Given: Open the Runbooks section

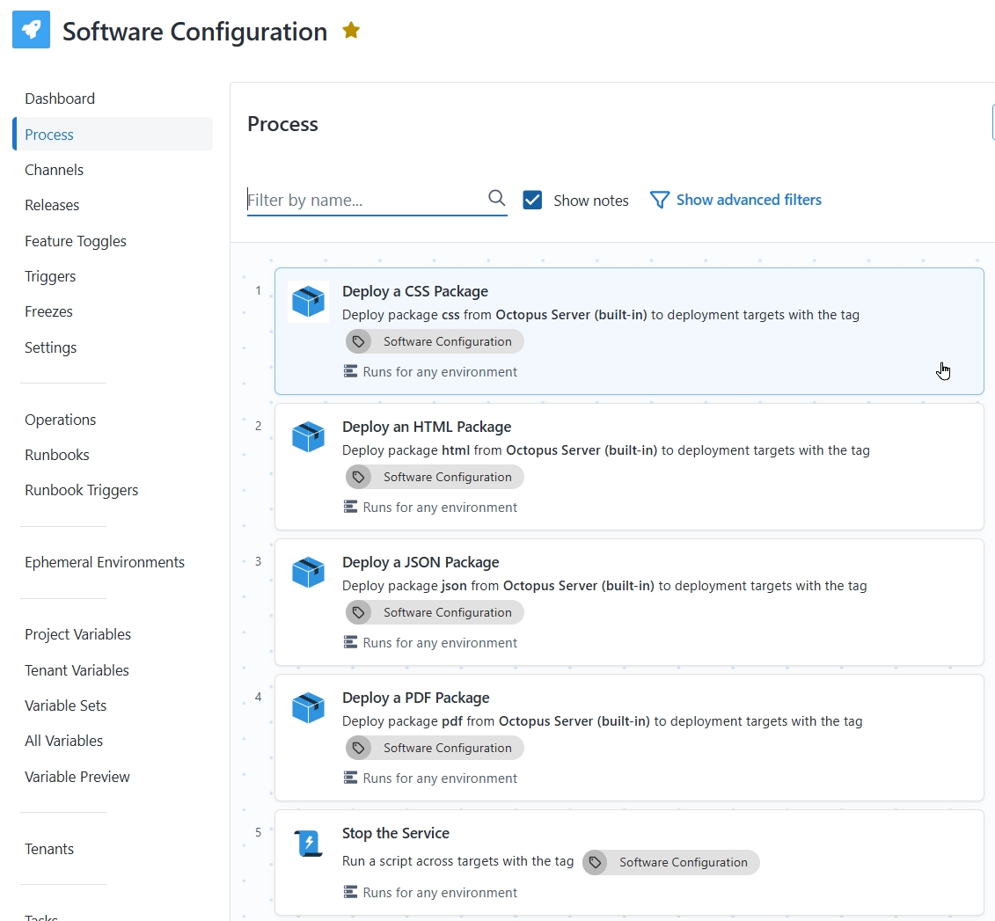Looking at the screenshot, I should pyautogui.click(x=56, y=455).
